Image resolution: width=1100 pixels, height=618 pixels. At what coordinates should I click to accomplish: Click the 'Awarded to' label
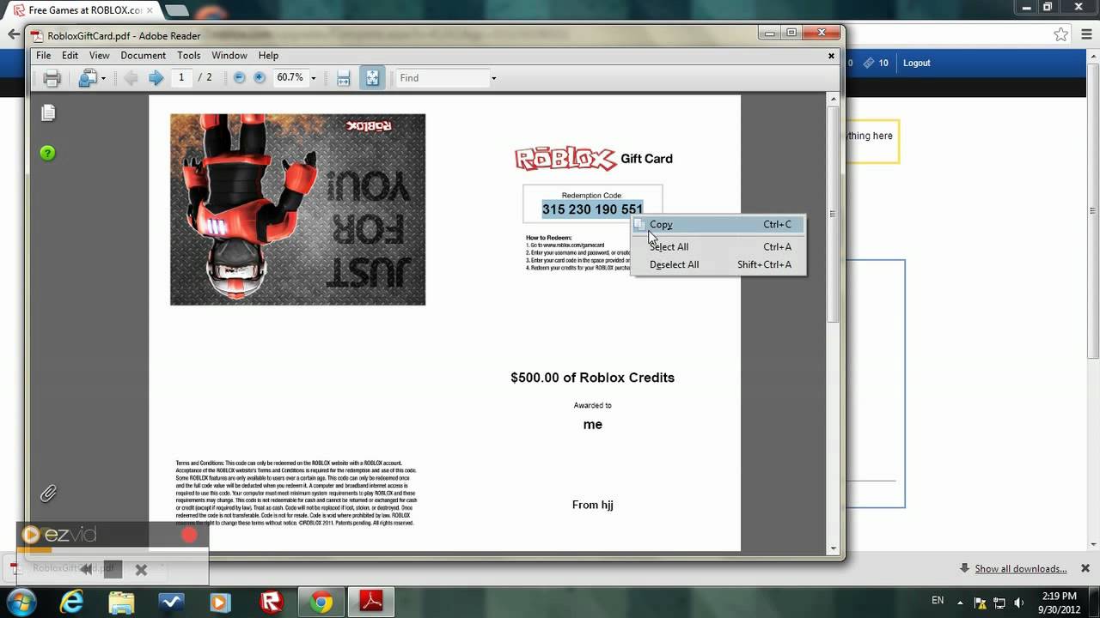[592, 405]
